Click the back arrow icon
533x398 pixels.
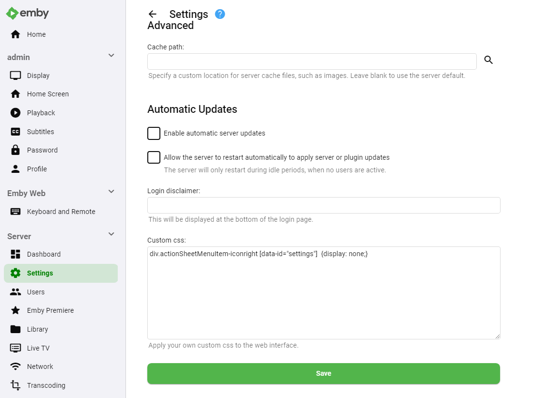tap(153, 14)
